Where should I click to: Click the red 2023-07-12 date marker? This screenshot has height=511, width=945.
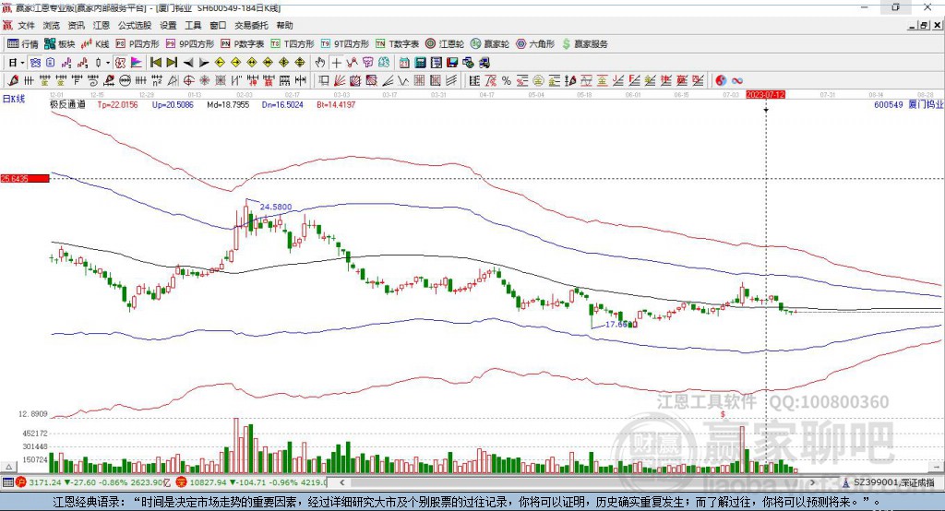click(x=765, y=95)
